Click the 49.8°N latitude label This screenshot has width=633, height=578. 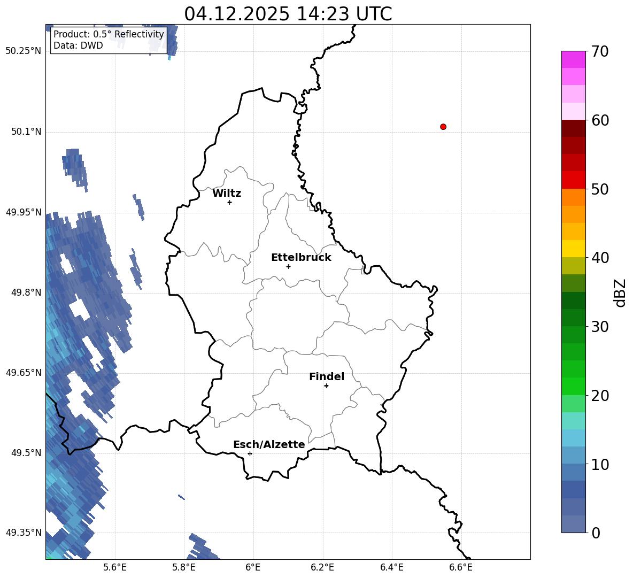click(x=26, y=292)
